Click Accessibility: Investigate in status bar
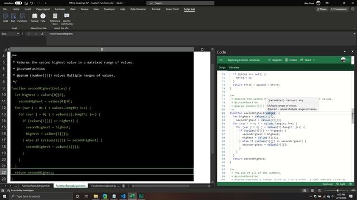The height and width of the screenshot is (200, 357). 21,191
